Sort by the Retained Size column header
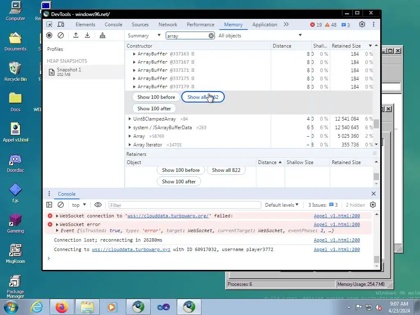Viewport: 420px width, 315px height. pos(352,46)
